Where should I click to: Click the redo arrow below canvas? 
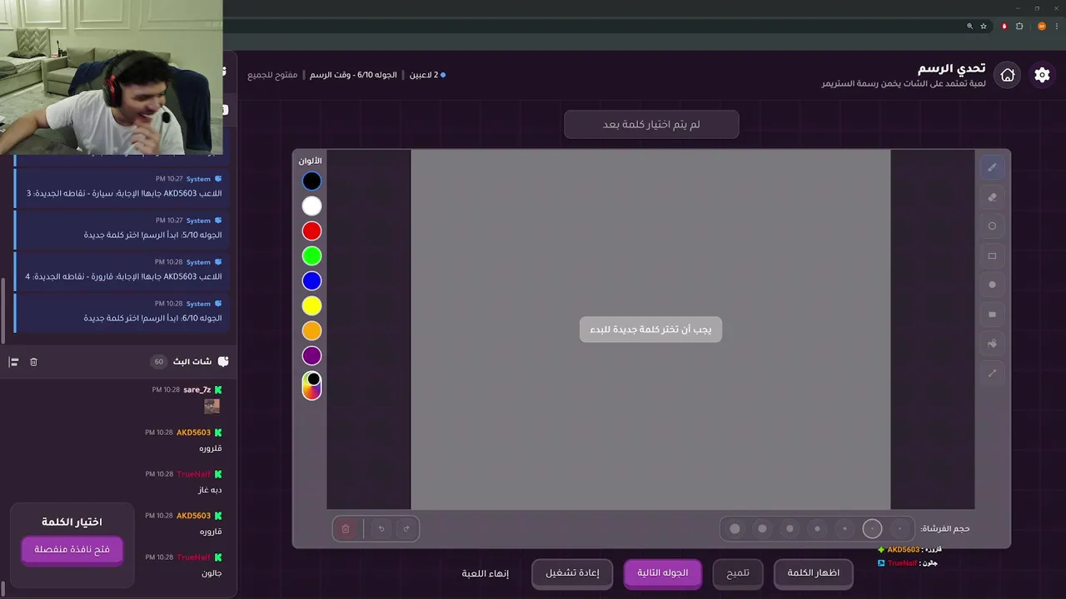click(406, 528)
